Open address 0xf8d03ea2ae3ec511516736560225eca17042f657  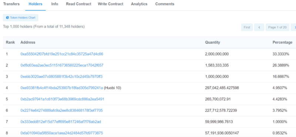(x=62, y=65)
